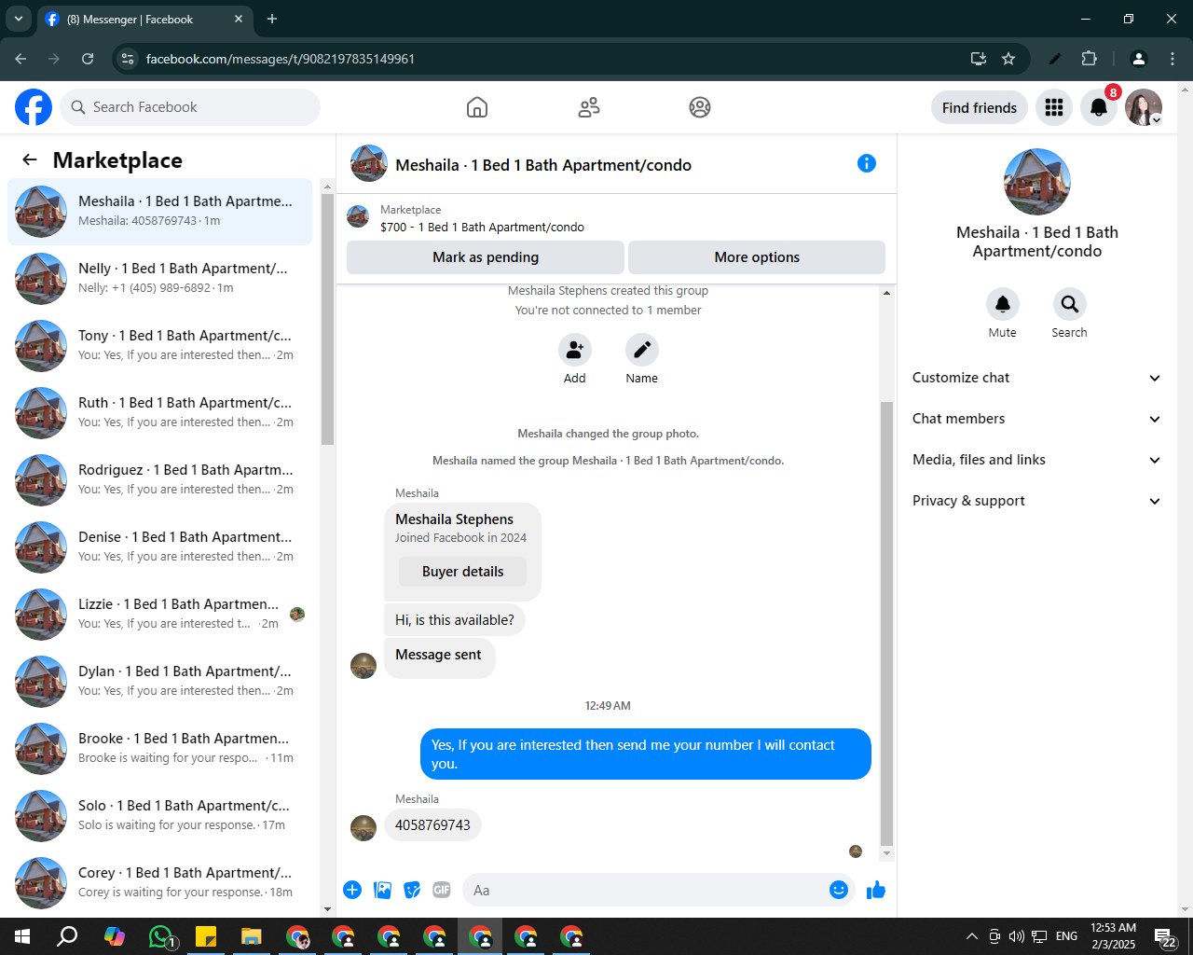Viewport: 1193px width, 955px height.
Task: Open the Windows Start menu
Action: tap(22, 936)
